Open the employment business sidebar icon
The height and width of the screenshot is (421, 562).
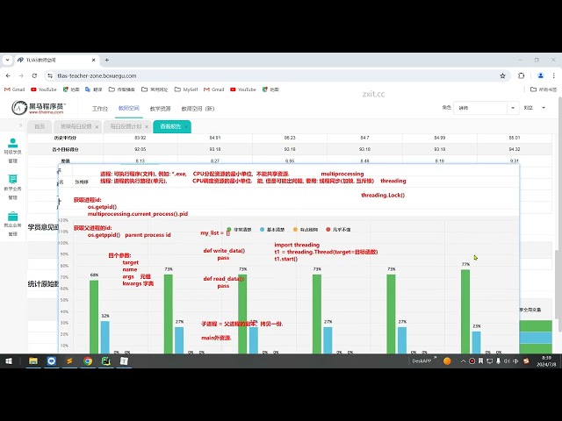pos(13,224)
